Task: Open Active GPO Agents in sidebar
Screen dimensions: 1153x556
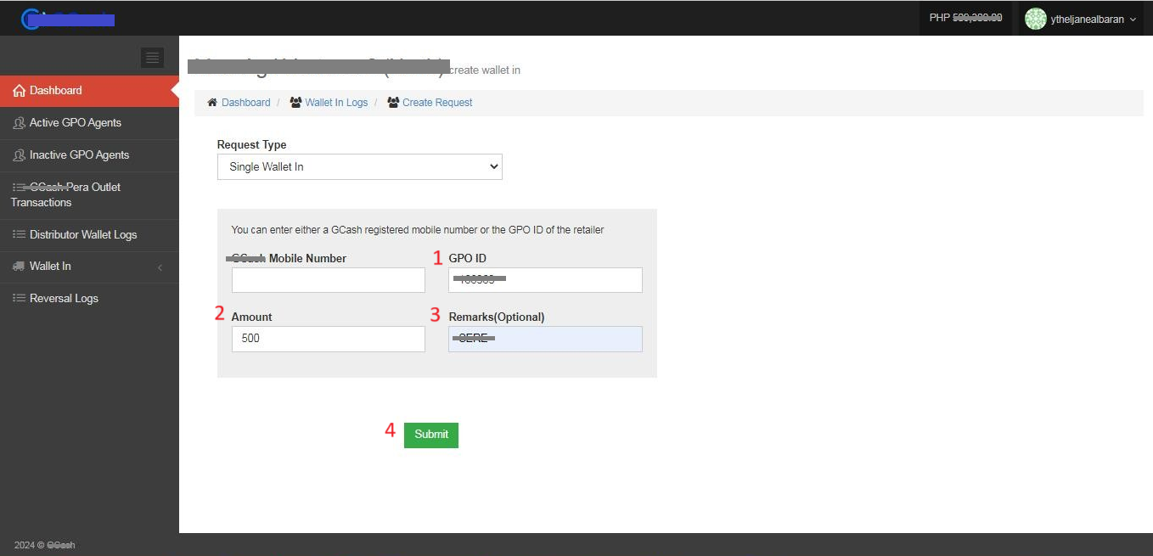Action: click(89, 123)
